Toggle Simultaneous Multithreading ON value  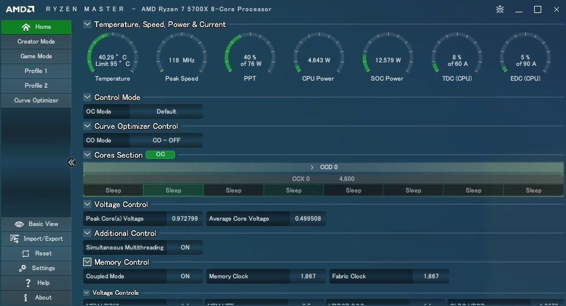tap(185, 248)
